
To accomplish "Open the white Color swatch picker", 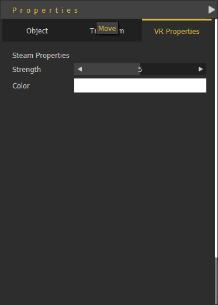I will [140, 85].
